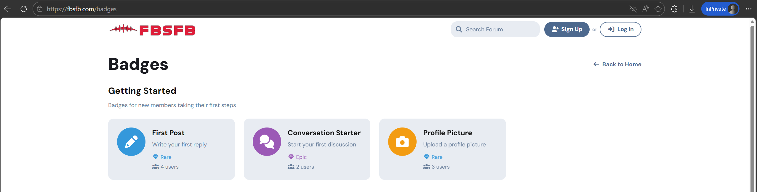Add page to favorites with star icon
This screenshot has width=757, height=192.
pyautogui.click(x=658, y=9)
